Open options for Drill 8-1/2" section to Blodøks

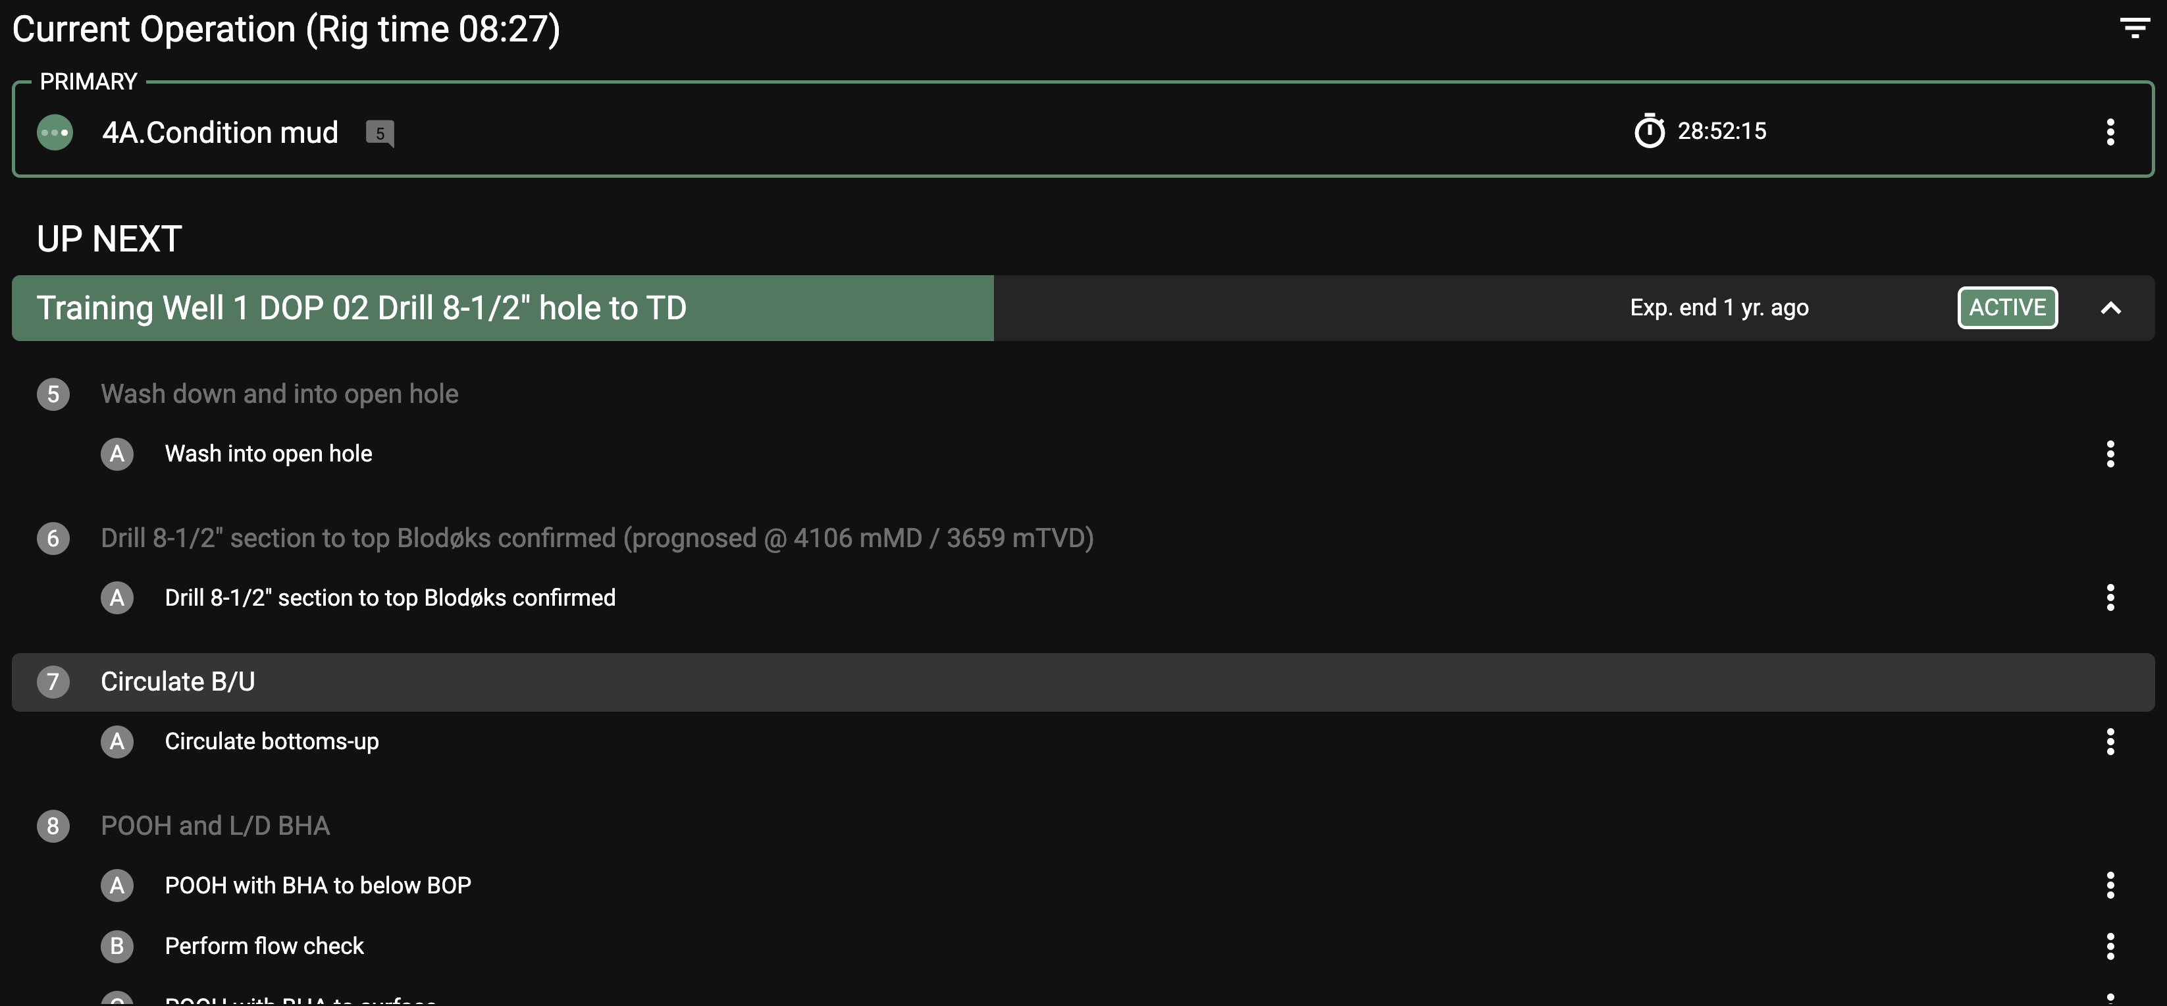pyautogui.click(x=2110, y=597)
